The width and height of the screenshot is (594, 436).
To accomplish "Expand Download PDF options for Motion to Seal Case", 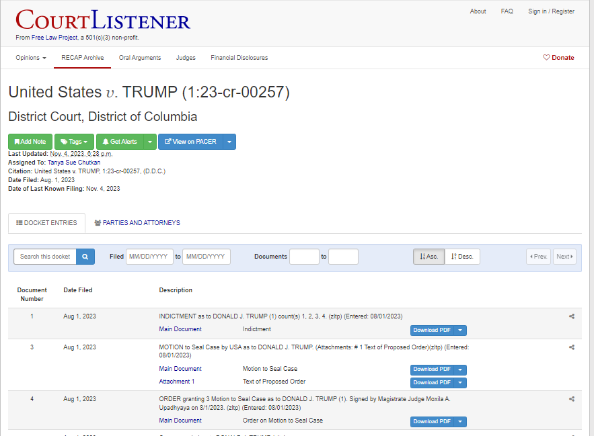I will tap(460, 369).
